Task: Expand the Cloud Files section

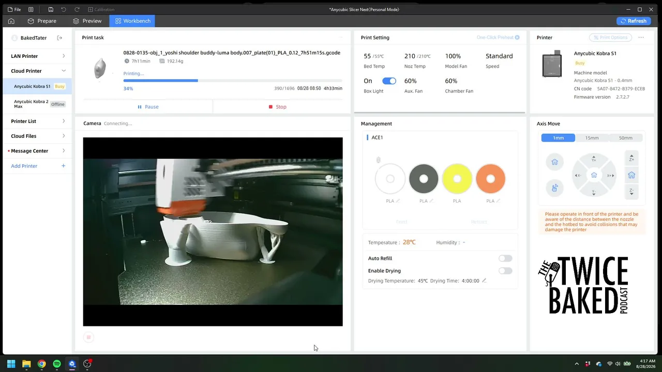Action: pos(37,136)
